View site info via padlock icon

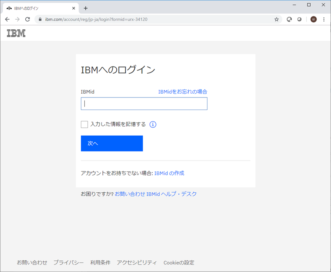click(40, 19)
